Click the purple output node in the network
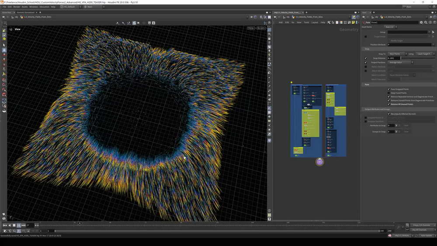 pos(319,162)
